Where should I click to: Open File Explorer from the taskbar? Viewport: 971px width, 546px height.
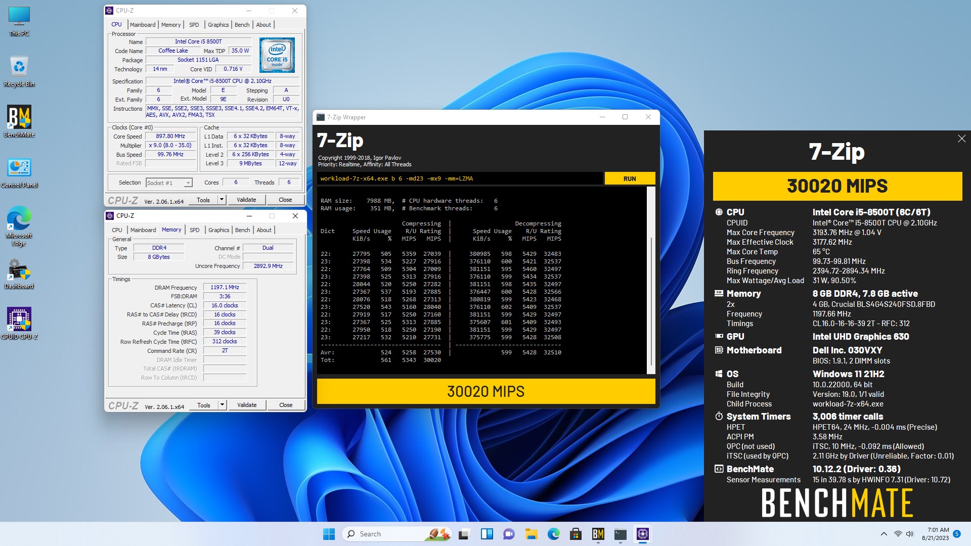[531, 534]
